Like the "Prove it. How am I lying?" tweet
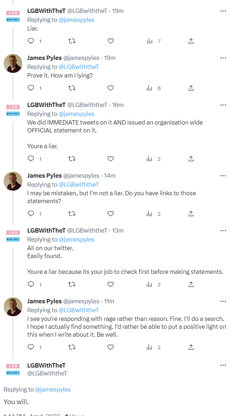 111,88
